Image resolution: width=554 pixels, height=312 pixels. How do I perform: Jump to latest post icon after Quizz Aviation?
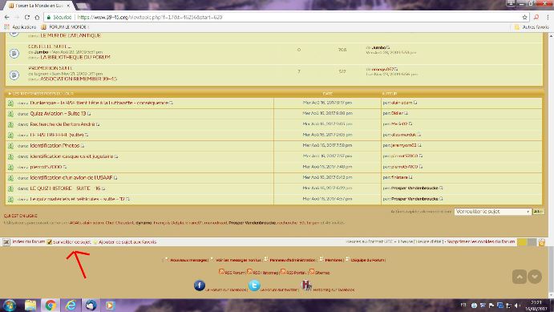89,114
